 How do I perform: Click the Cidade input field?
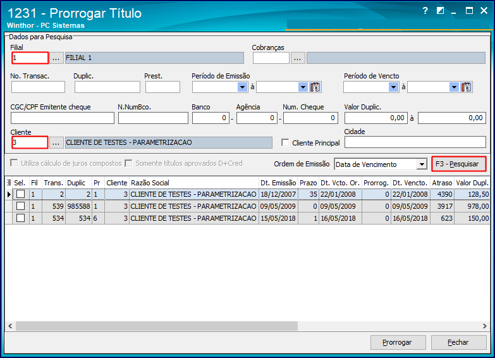pyautogui.click(x=415, y=142)
